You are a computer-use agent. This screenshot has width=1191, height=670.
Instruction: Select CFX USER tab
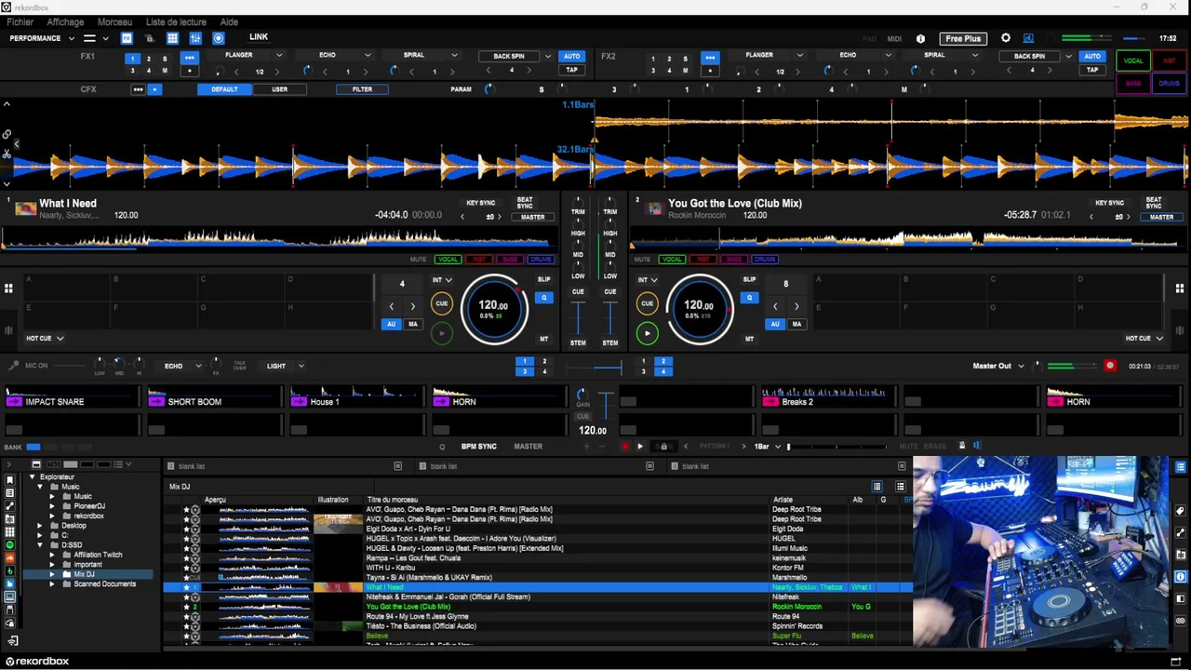pos(279,89)
